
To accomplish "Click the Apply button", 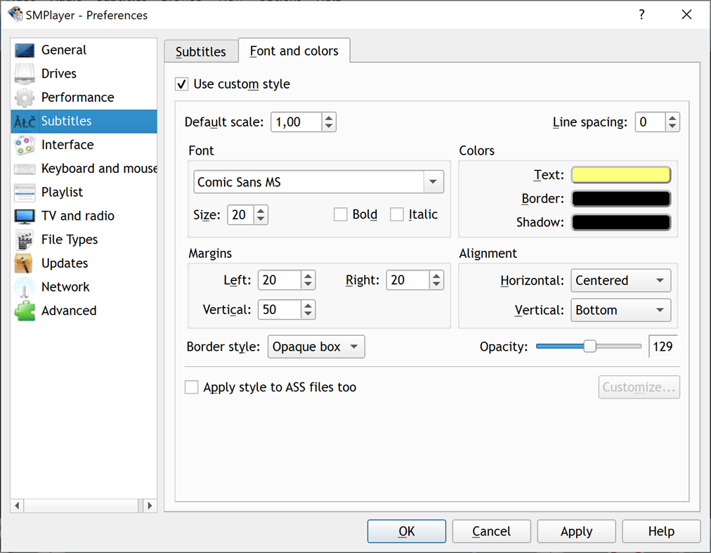I will (576, 531).
